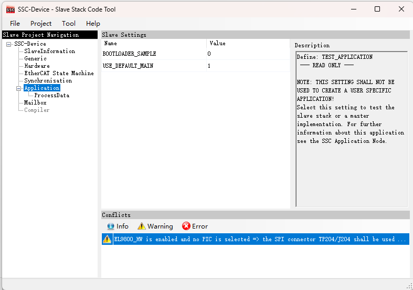Image resolution: width=413 pixels, height=290 pixels.
Task: Click the Conflicts panel header
Action: (x=256, y=215)
